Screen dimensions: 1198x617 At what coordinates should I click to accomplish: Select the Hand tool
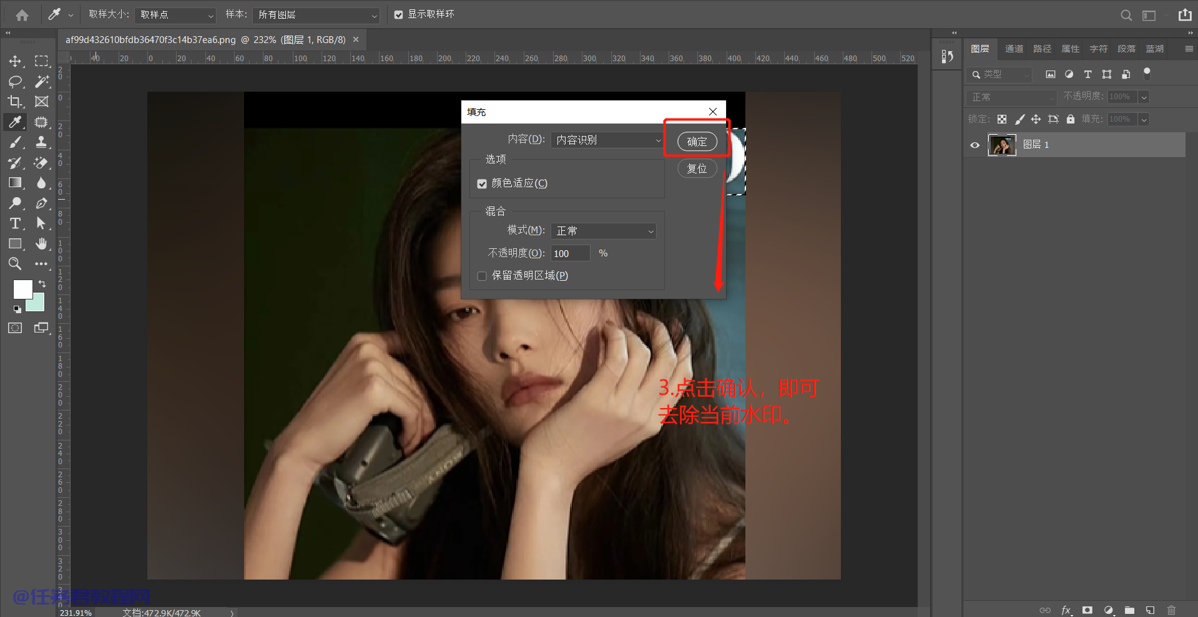pos(41,243)
